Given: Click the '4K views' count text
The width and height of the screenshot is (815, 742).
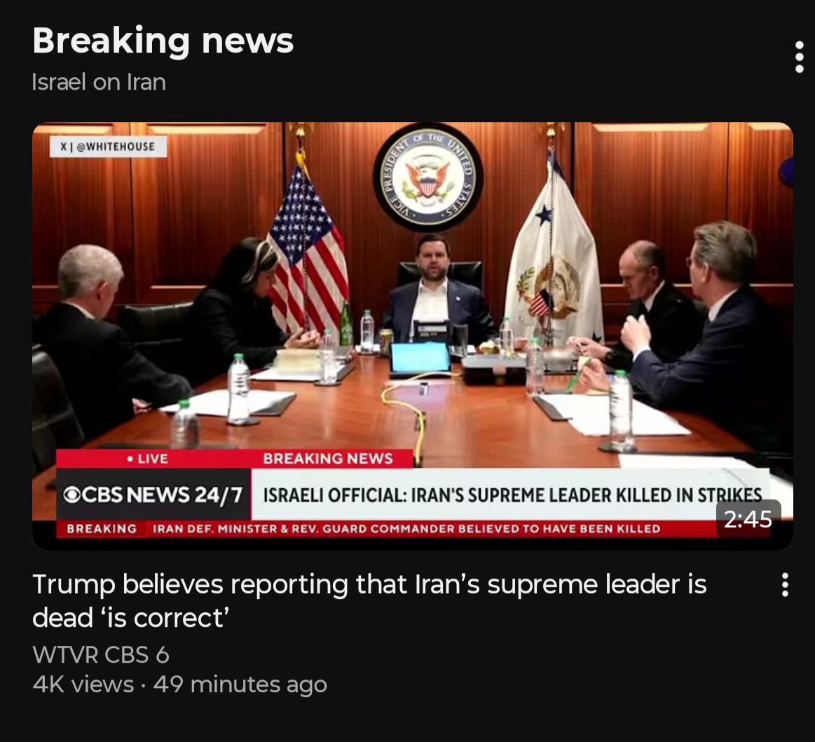Looking at the screenshot, I should click(83, 684).
